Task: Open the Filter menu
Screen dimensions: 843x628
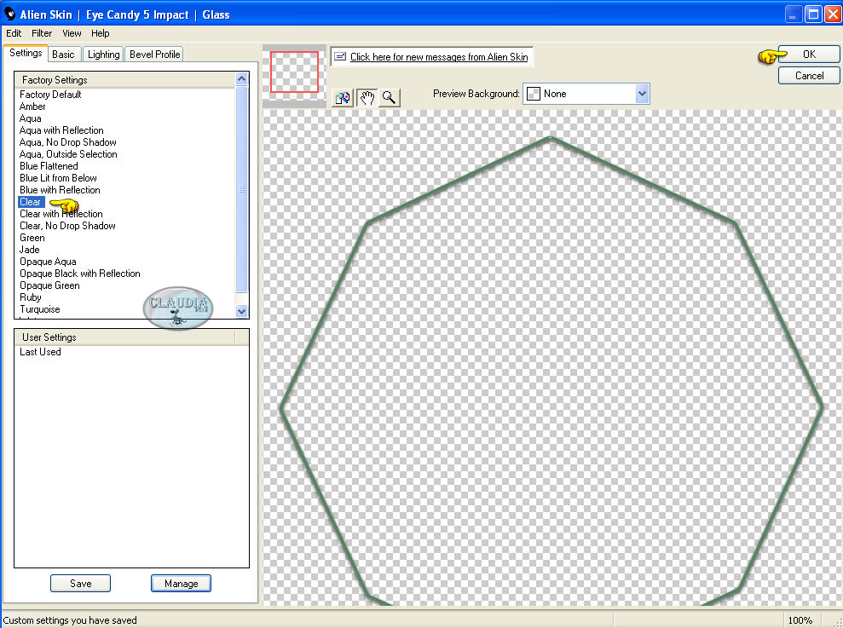Action: point(42,33)
